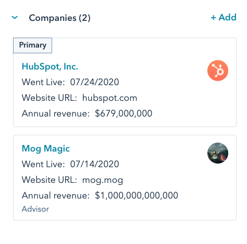Viewport: 247px width, 244px height.
Task: Select HubSpot annual revenue $679,000,000
Action: click(123, 113)
